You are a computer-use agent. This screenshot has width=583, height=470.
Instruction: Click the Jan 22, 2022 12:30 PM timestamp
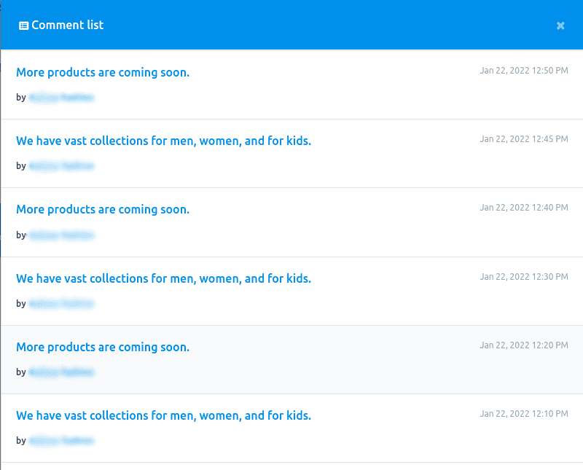click(x=523, y=277)
